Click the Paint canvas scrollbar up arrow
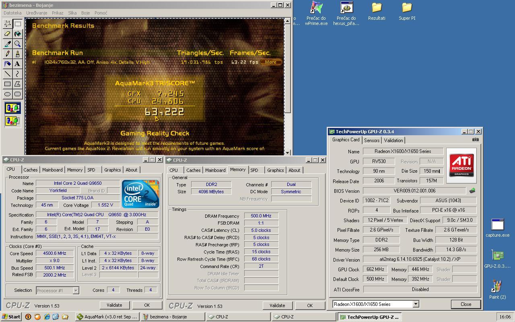 coord(288,21)
